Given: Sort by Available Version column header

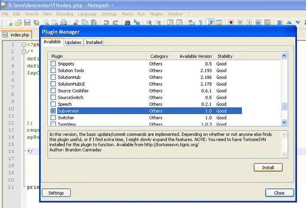Looking at the screenshot, I should tap(192, 56).
